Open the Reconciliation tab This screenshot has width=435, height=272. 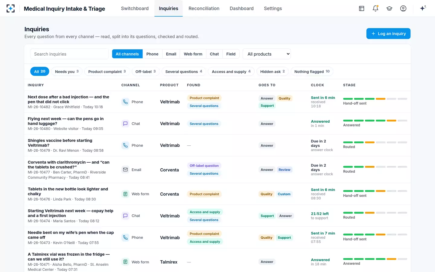[204, 8]
